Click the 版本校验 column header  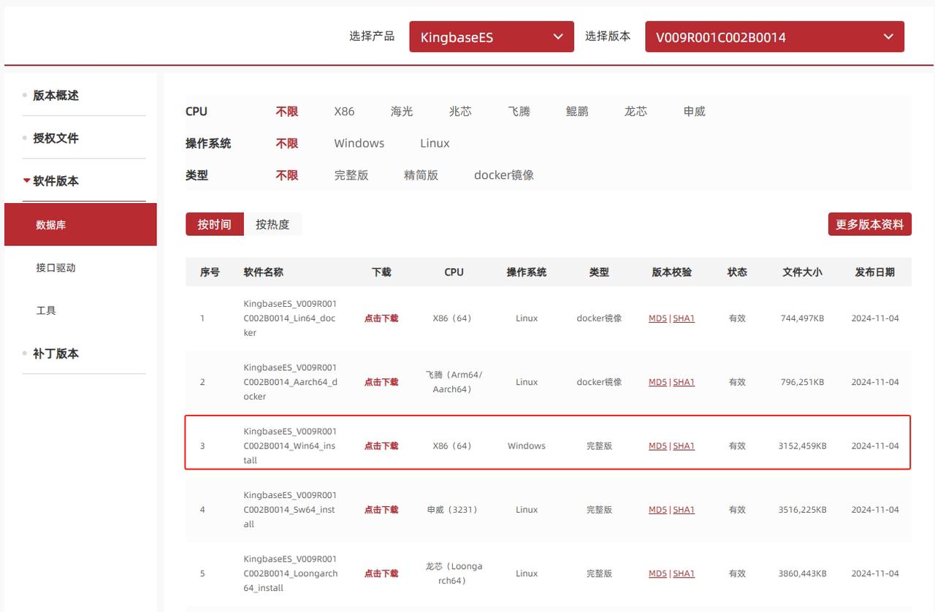672,272
